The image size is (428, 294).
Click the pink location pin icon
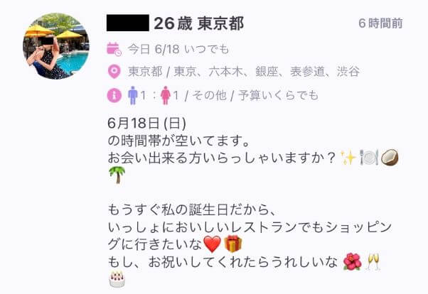(x=114, y=72)
